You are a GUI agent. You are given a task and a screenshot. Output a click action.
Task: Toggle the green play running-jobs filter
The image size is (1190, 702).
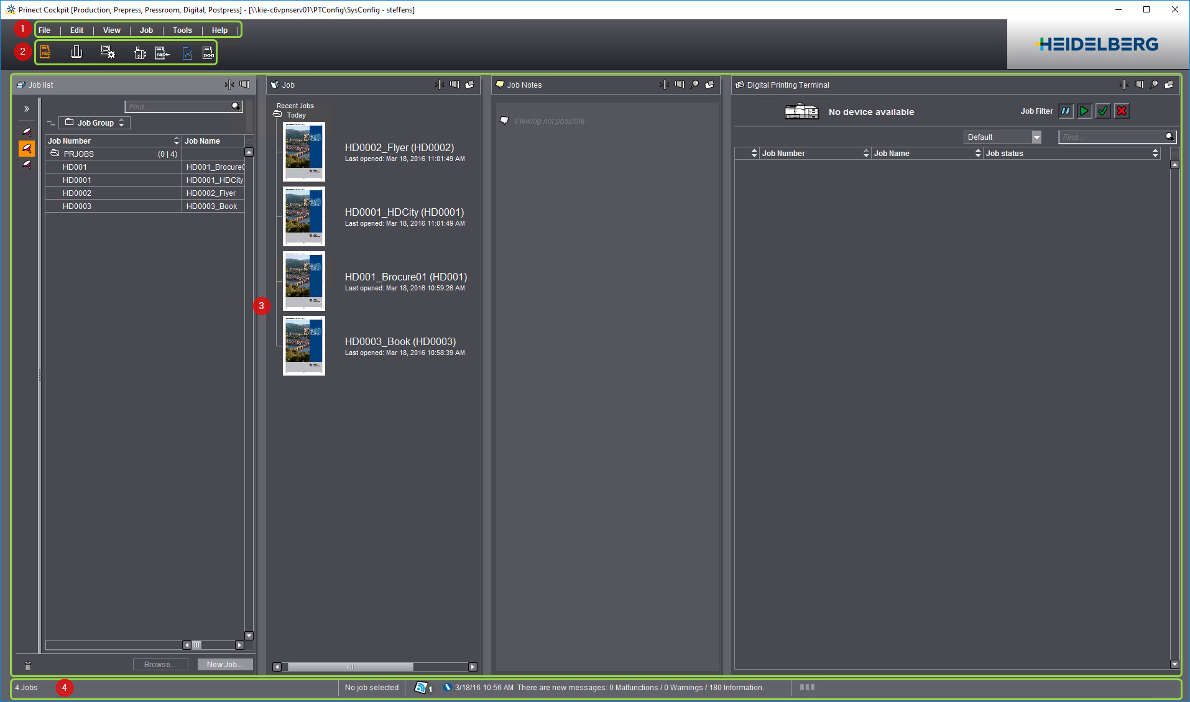pos(1084,111)
